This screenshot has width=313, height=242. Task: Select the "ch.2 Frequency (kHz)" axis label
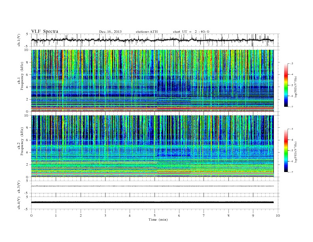[21, 142]
